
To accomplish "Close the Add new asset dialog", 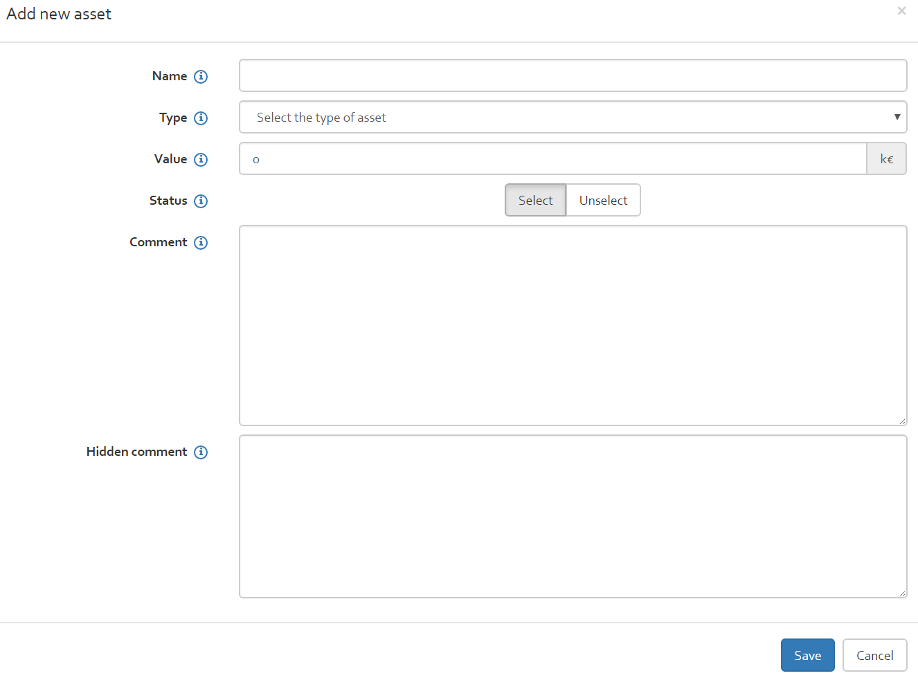I will 901,11.
